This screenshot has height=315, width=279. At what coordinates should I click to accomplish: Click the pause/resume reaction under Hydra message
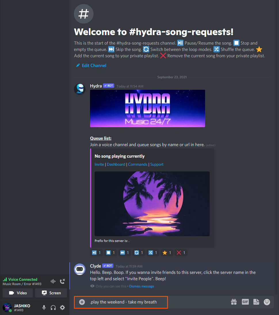(x=96, y=253)
